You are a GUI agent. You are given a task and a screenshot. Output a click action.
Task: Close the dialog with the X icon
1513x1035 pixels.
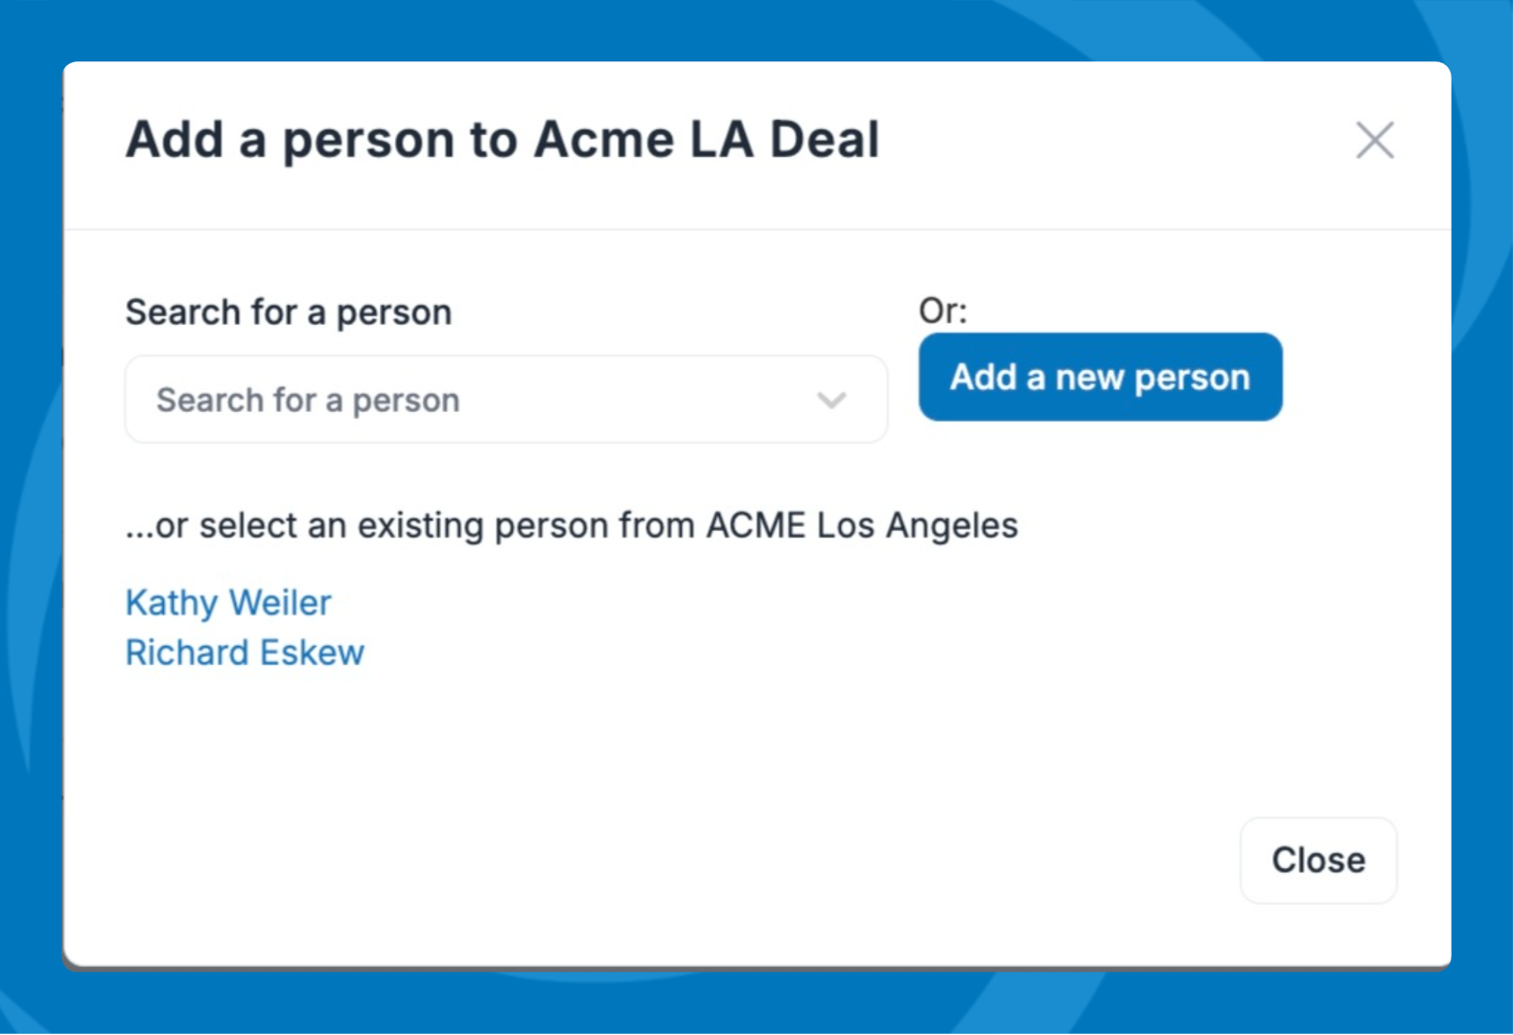(x=1375, y=141)
